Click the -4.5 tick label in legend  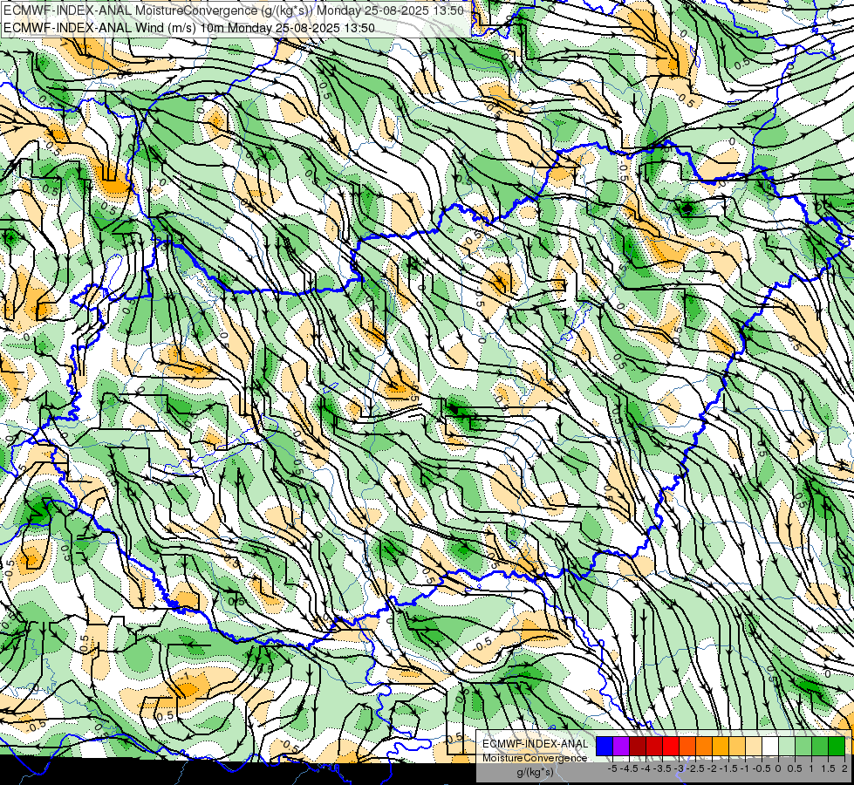click(629, 768)
